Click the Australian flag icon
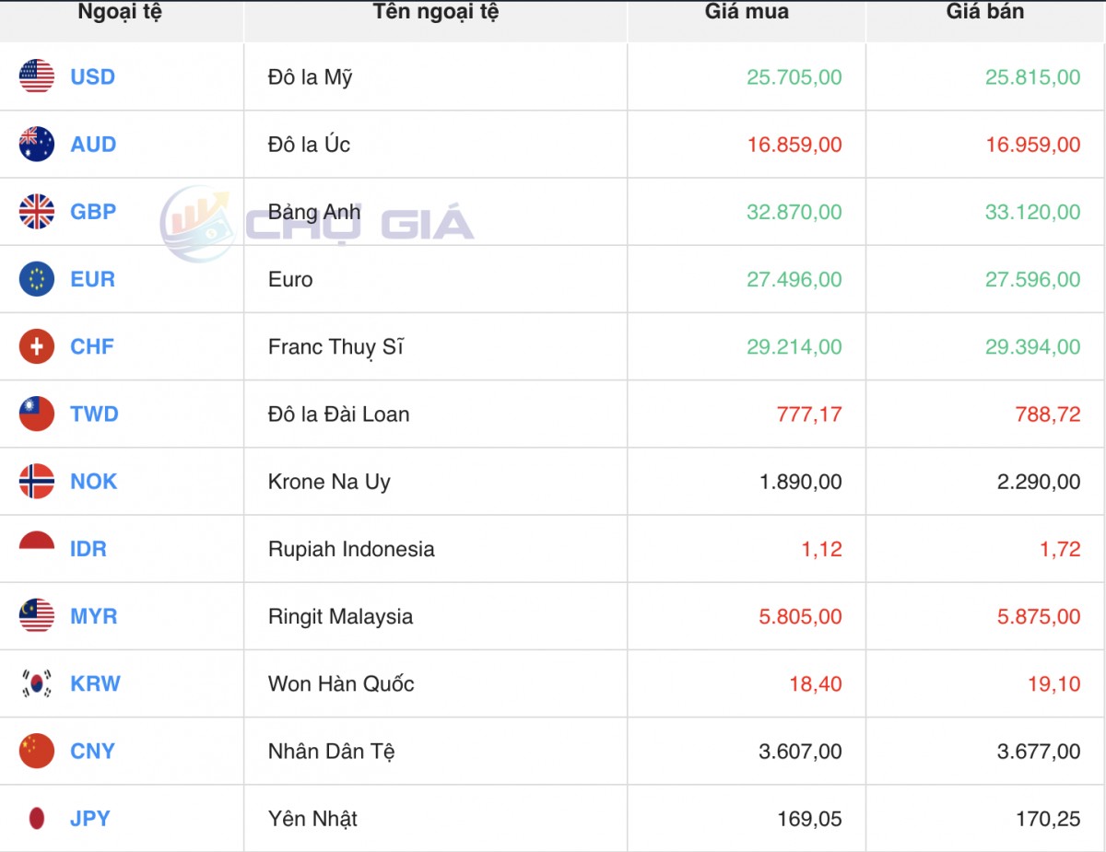The height and width of the screenshot is (852, 1106). 37,145
